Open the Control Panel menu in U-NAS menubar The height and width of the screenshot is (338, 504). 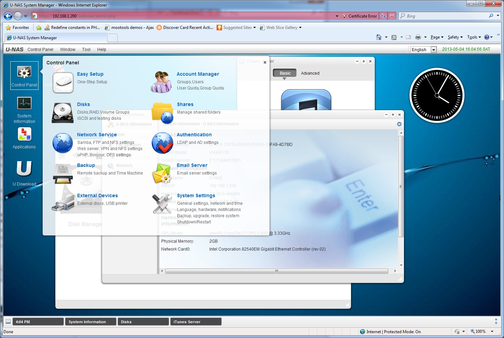click(40, 50)
